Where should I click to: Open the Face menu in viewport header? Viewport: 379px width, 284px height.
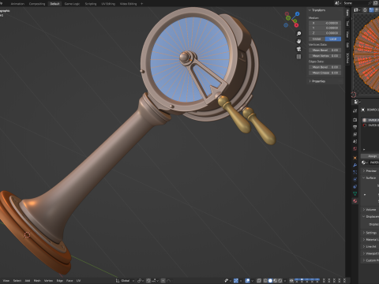(69, 281)
